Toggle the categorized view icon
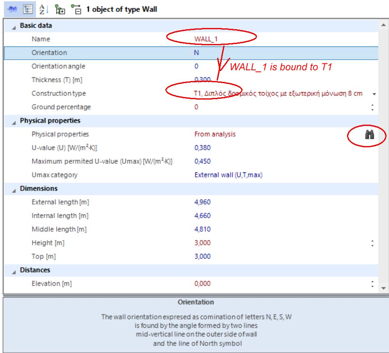This screenshot has width=389, height=353. [x=28, y=9]
